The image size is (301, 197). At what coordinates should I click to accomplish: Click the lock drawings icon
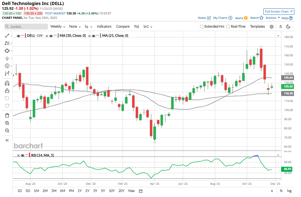click(x=7, y=91)
